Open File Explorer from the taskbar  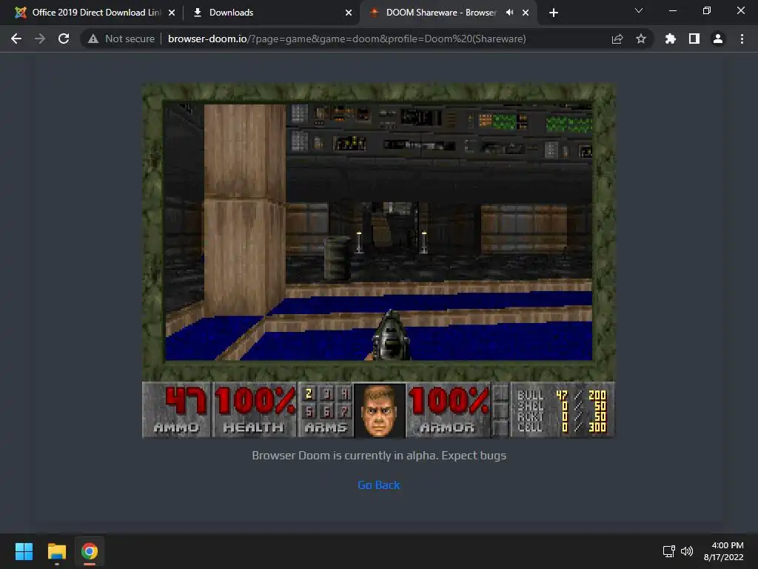(56, 551)
